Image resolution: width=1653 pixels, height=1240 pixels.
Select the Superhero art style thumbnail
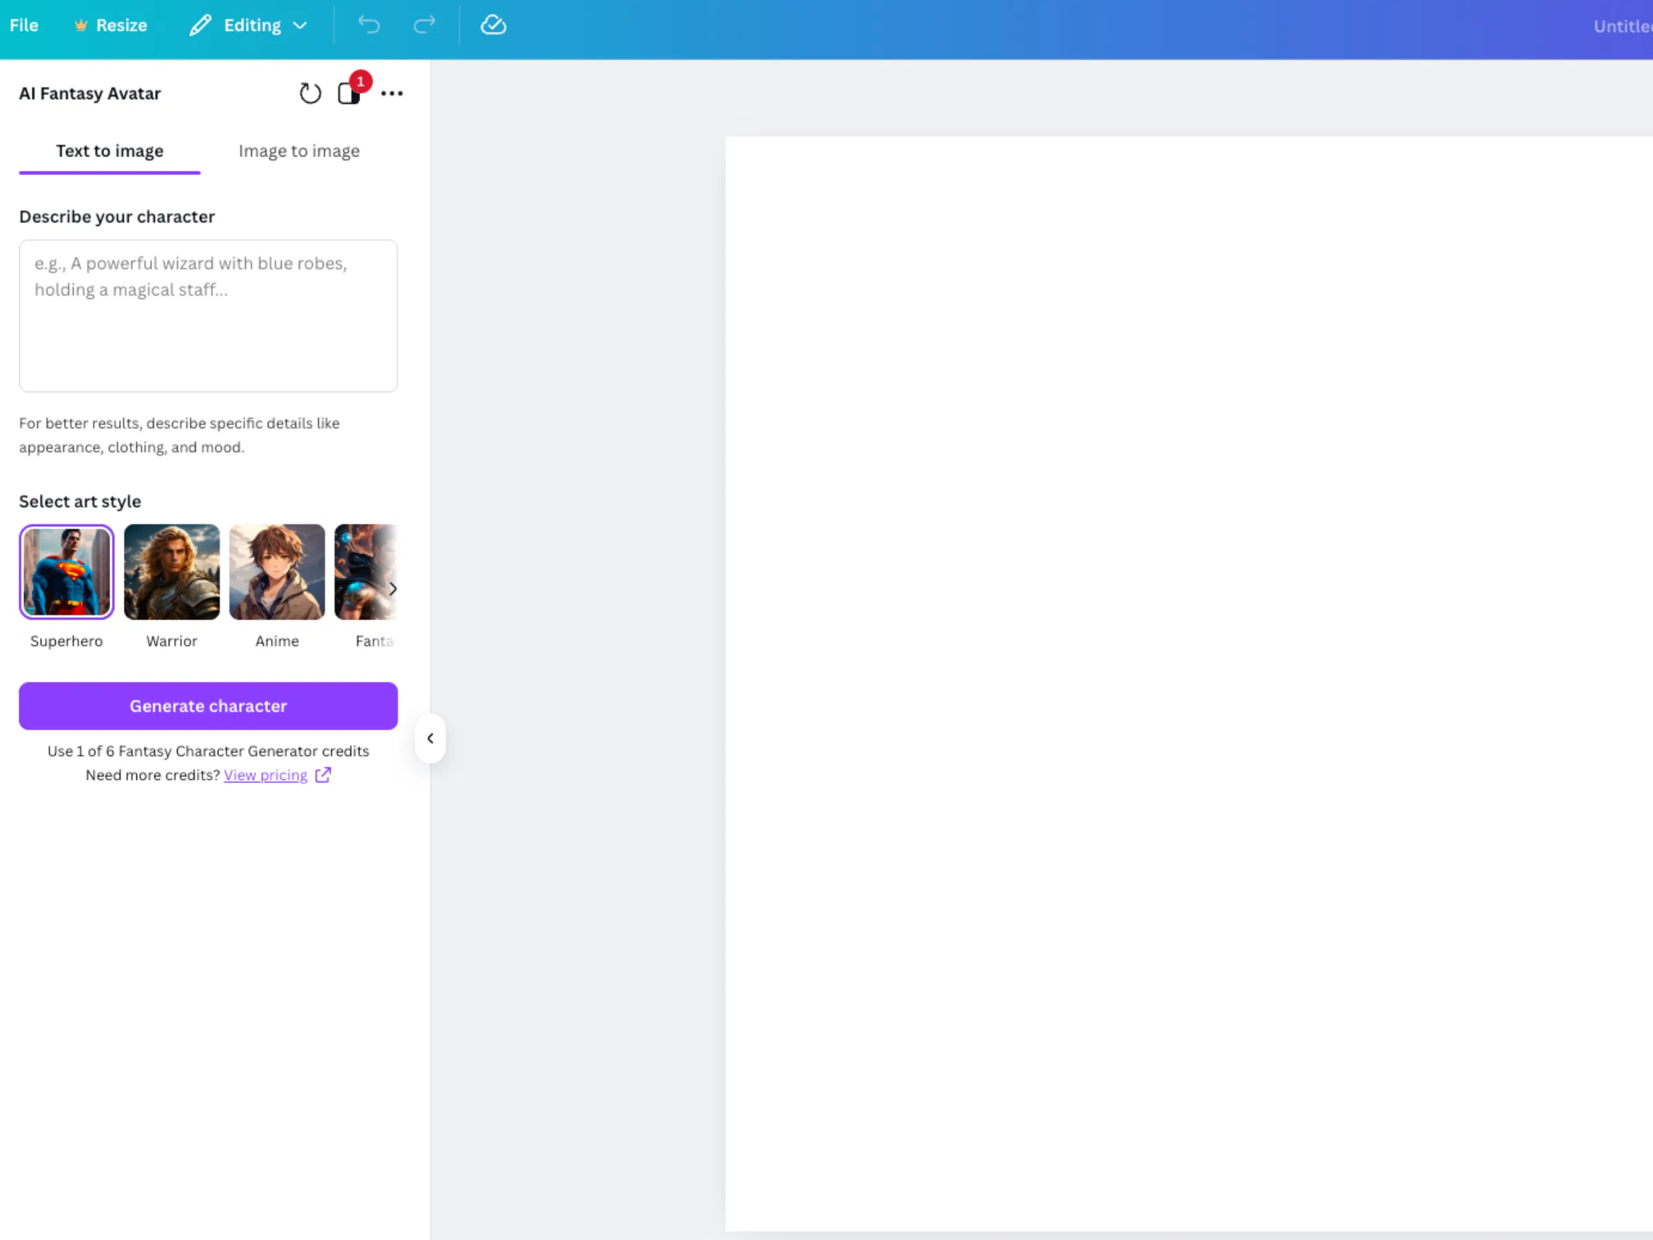point(67,572)
